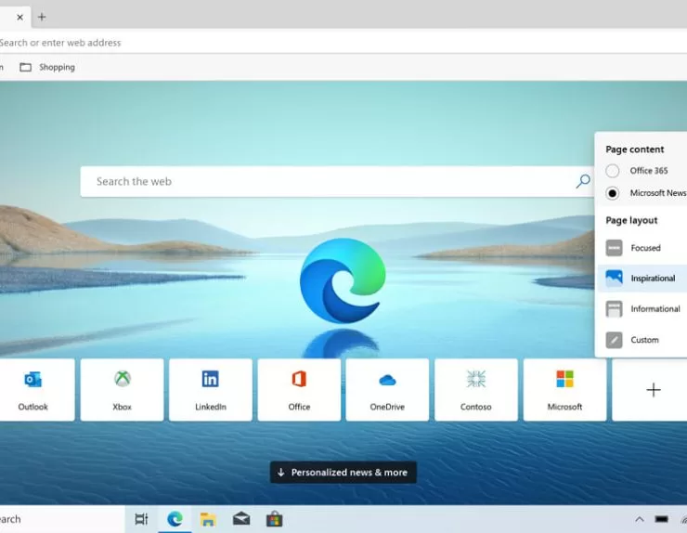Viewport: 687px width, 533px height.
Task: Open the Microsoft quick link tile
Action: tap(564, 390)
